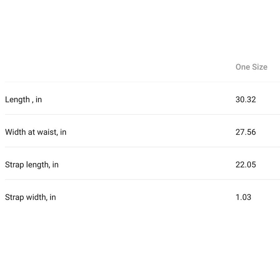Screen dimensions: 280x280
Task: Click the divider line below One Size header
Action: [x=140, y=82]
